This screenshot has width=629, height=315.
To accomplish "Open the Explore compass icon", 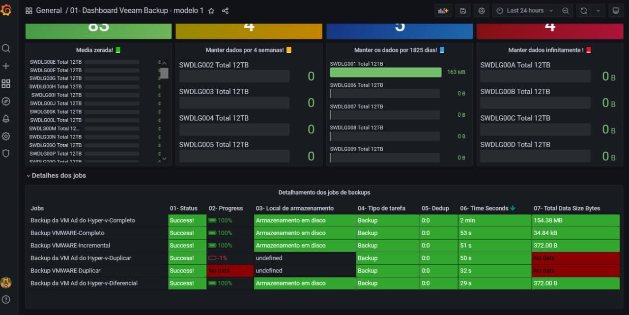I will tap(6, 101).
